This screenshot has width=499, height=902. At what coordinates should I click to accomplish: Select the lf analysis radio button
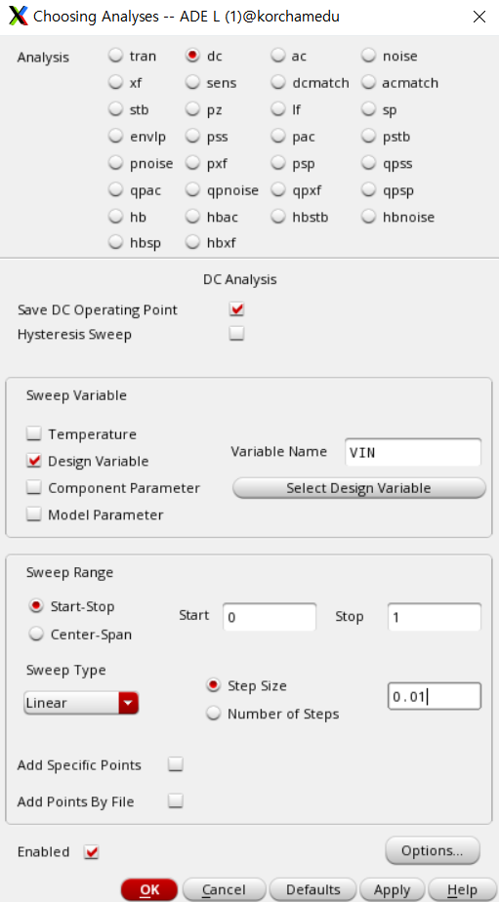click(x=278, y=109)
